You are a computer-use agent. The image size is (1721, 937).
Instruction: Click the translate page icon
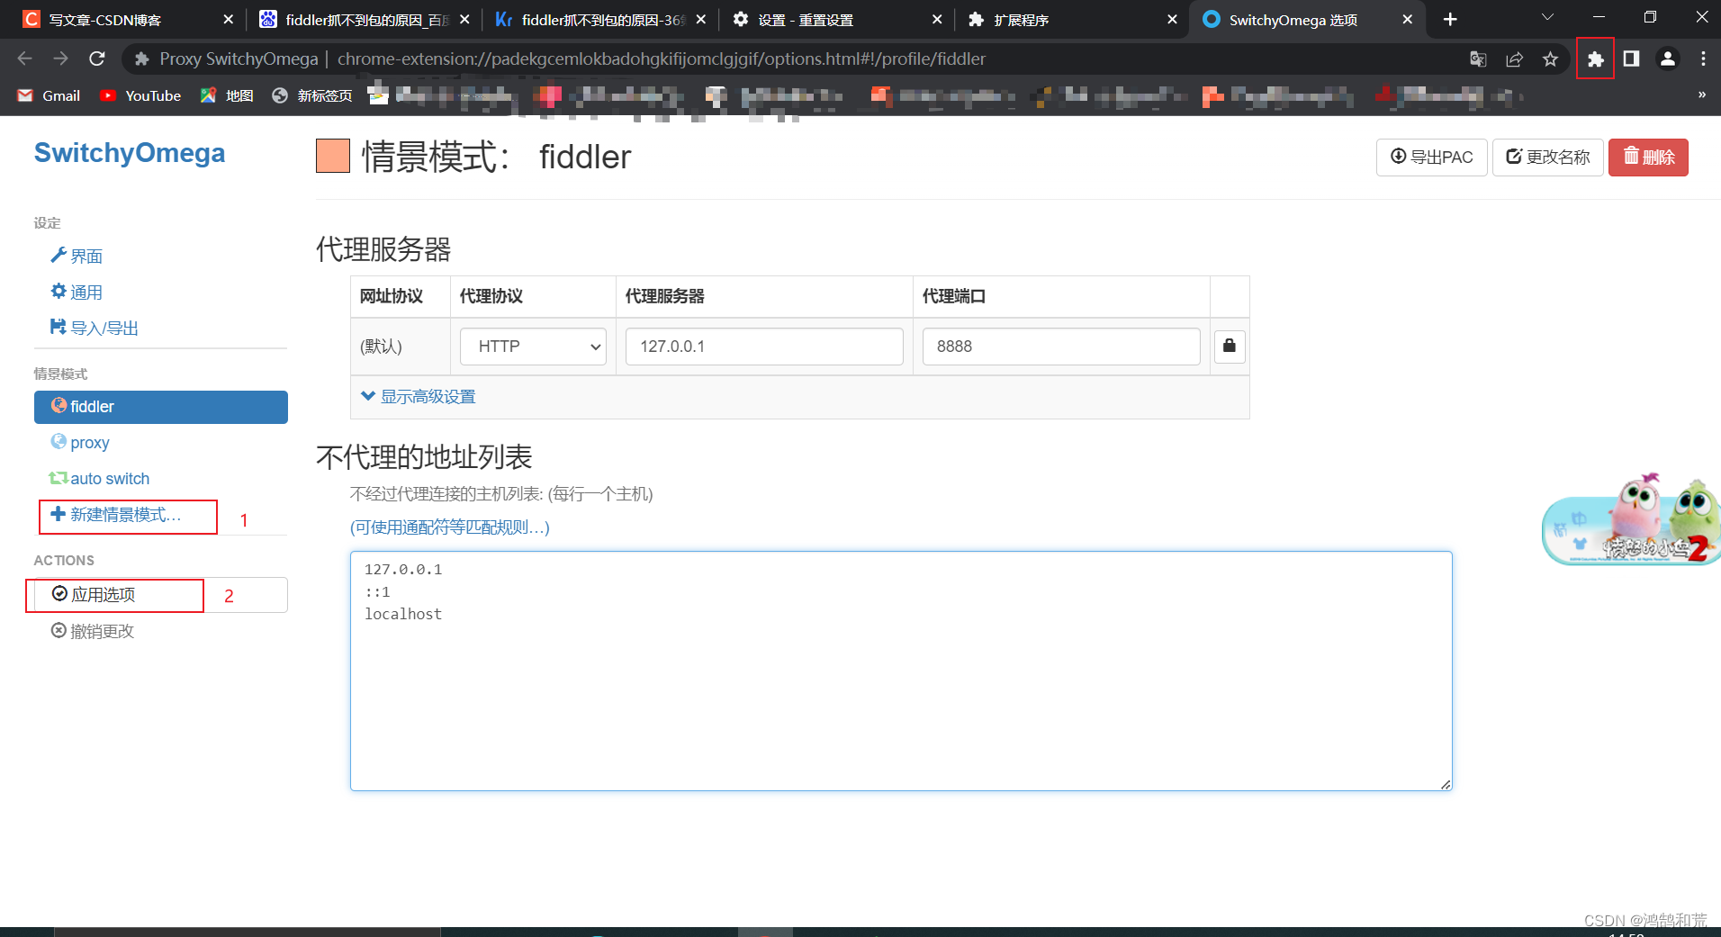[1478, 59]
